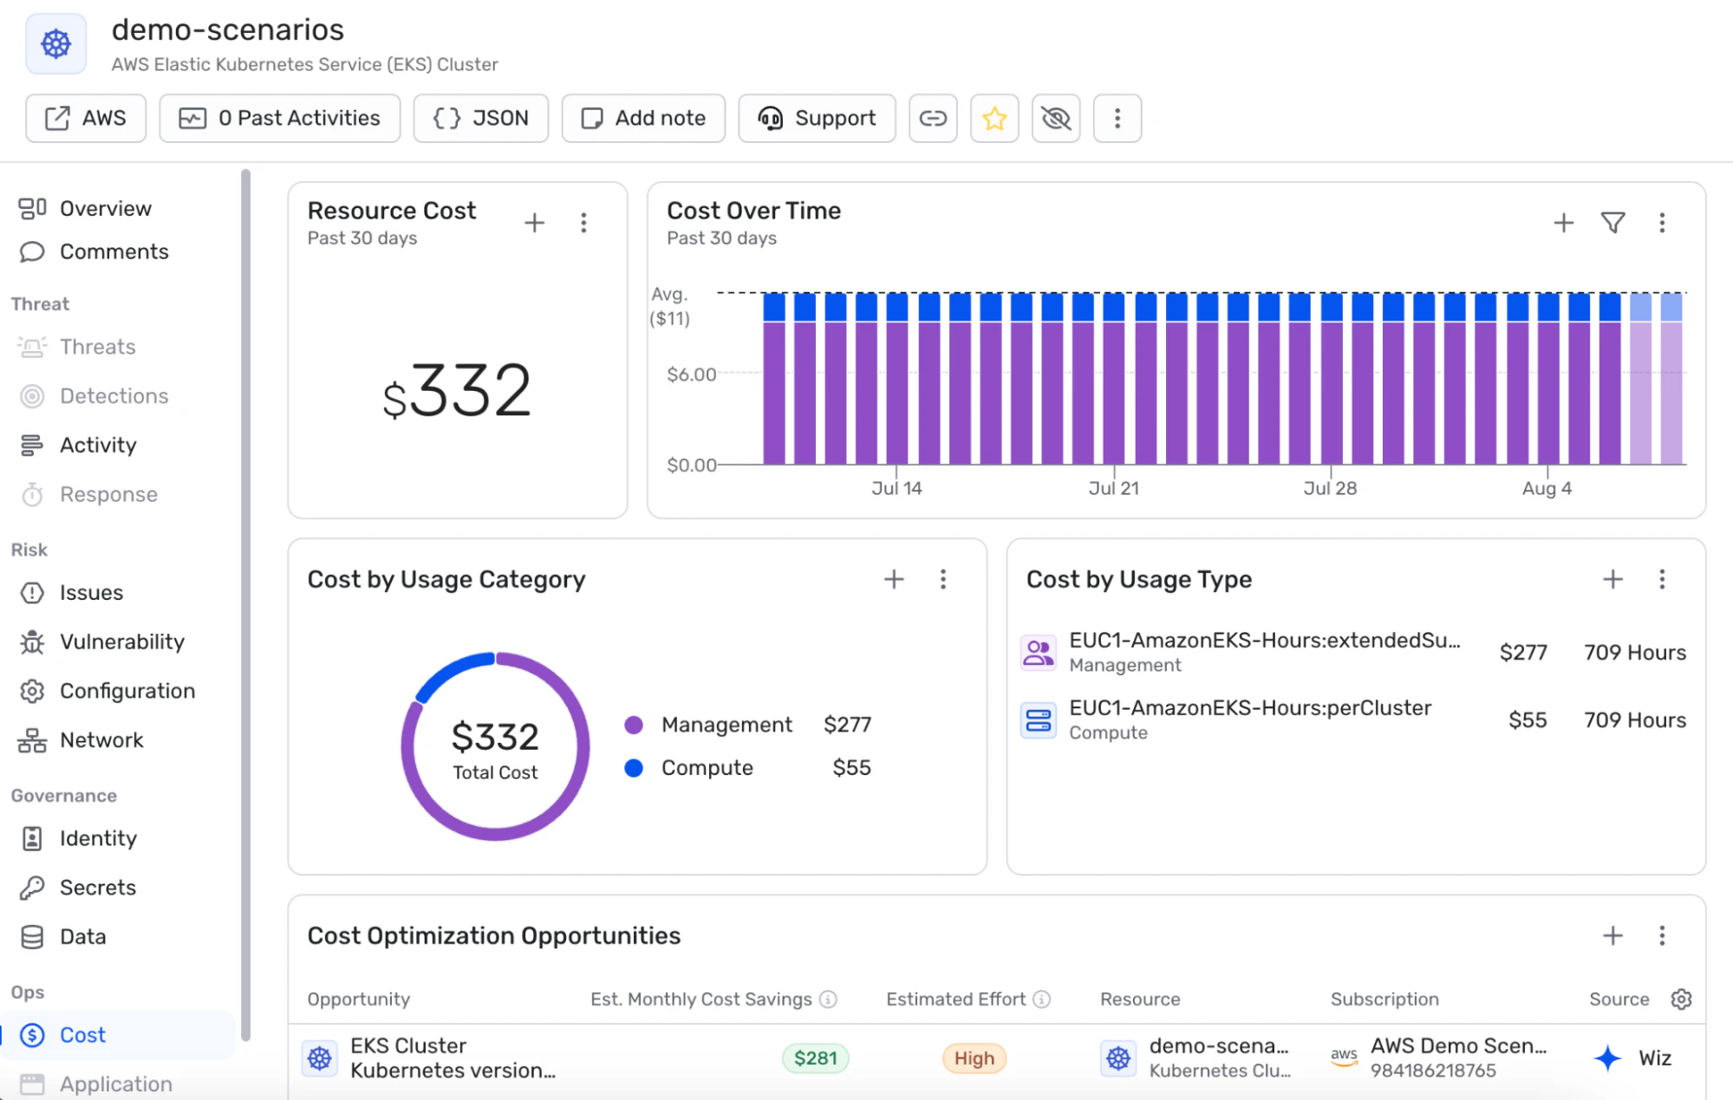This screenshot has height=1100, width=1733.
Task: Click the Compute usage type icon
Action: tap(1039, 719)
